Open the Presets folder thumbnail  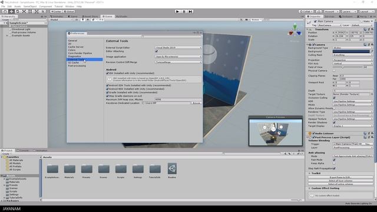coord(87,169)
